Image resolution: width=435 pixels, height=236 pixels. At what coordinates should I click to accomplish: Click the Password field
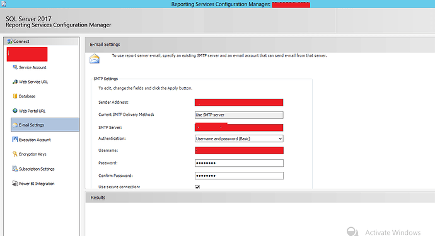(x=239, y=163)
